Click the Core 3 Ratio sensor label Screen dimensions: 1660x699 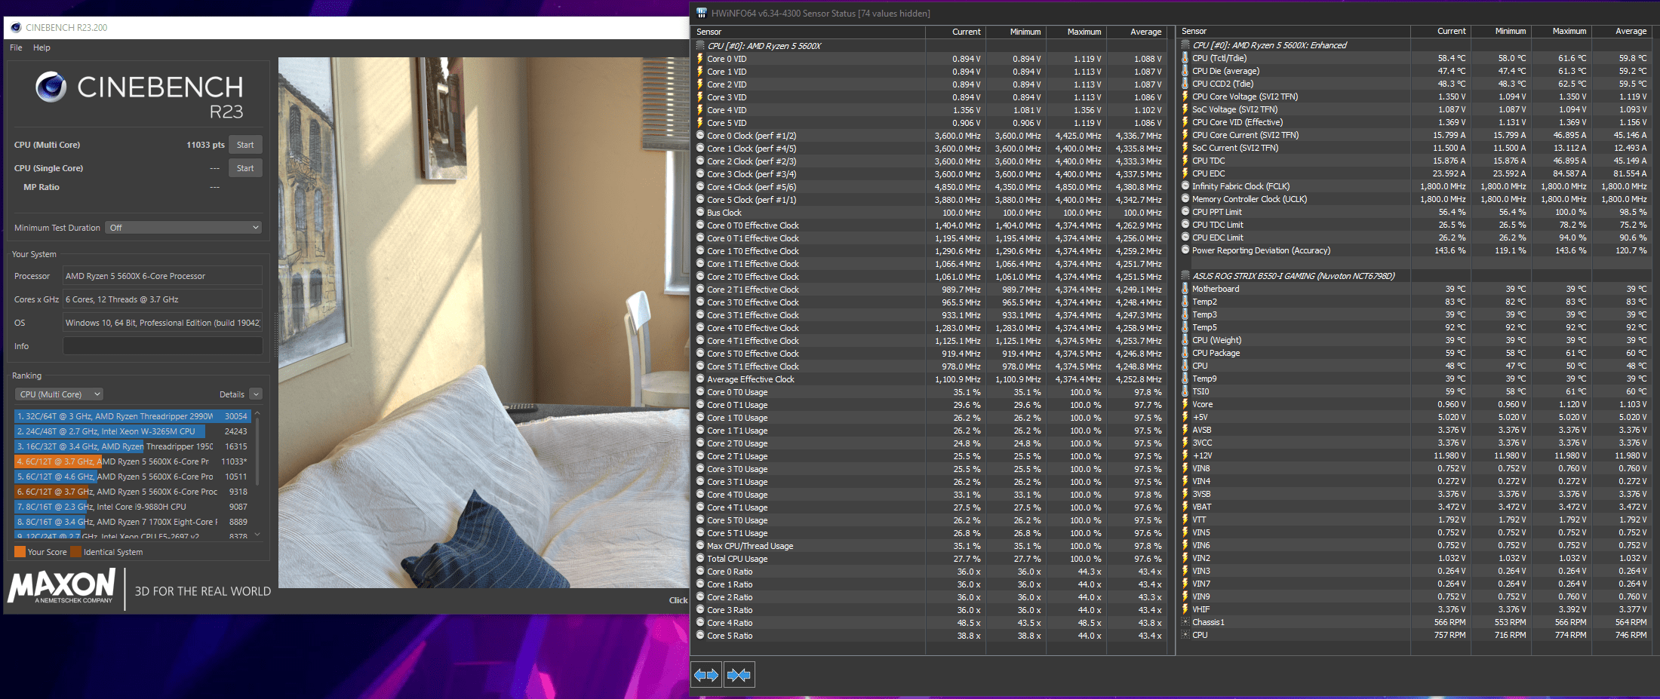[730, 610]
